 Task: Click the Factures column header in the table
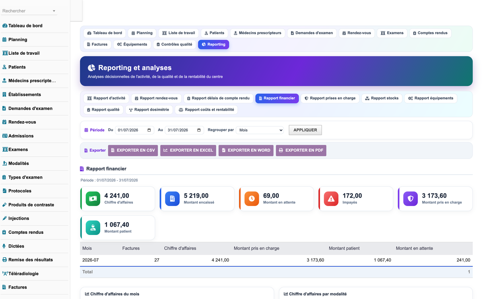click(131, 248)
